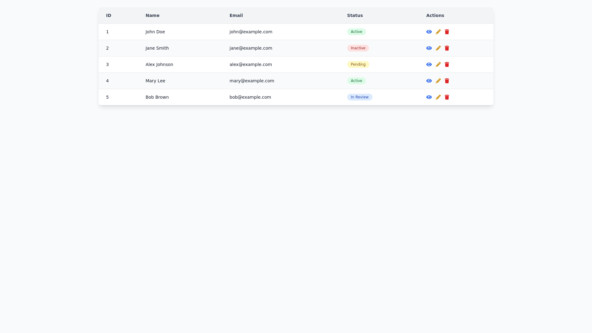Image resolution: width=592 pixels, height=333 pixels.
Task: Click the Name column header
Action: pos(152,15)
